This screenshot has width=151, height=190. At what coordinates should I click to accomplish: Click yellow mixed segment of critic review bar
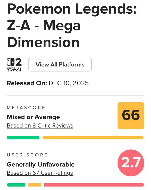click(x=93, y=138)
